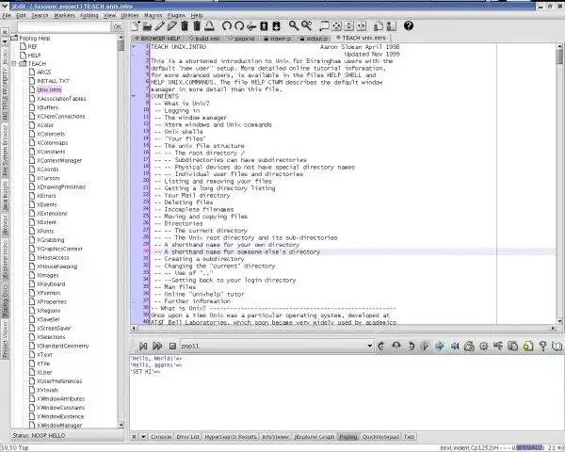This screenshot has width=565, height=452.
Task: Switch to the build.xml buffer tab
Action: [204, 38]
